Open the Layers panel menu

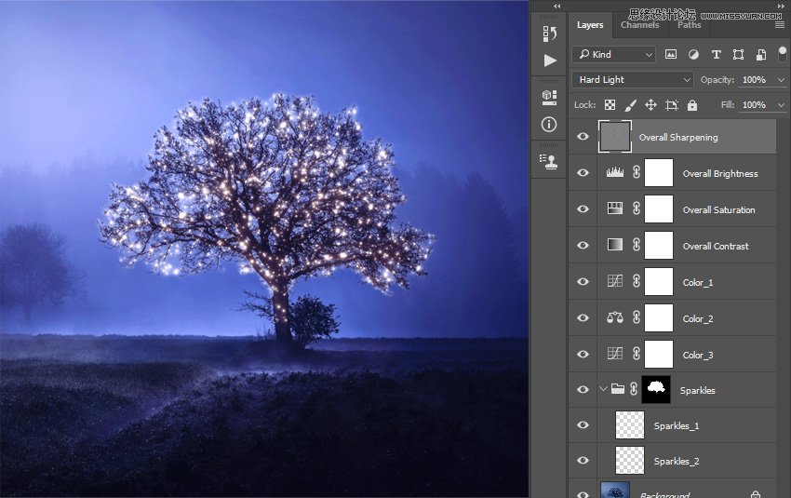(x=780, y=25)
